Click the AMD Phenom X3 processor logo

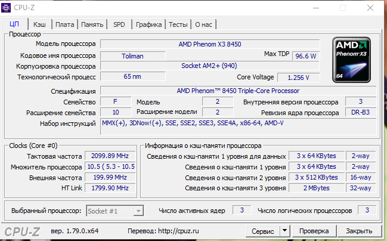tap(351, 60)
